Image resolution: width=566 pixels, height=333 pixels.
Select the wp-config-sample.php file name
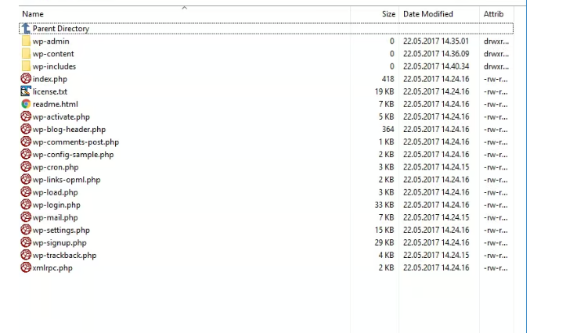click(x=73, y=155)
